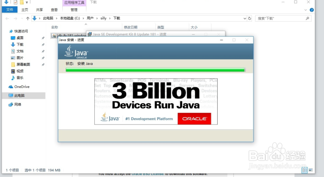This screenshot has width=324, height=177.
Task: Switch to details view in the status bar
Action: click(x=305, y=170)
